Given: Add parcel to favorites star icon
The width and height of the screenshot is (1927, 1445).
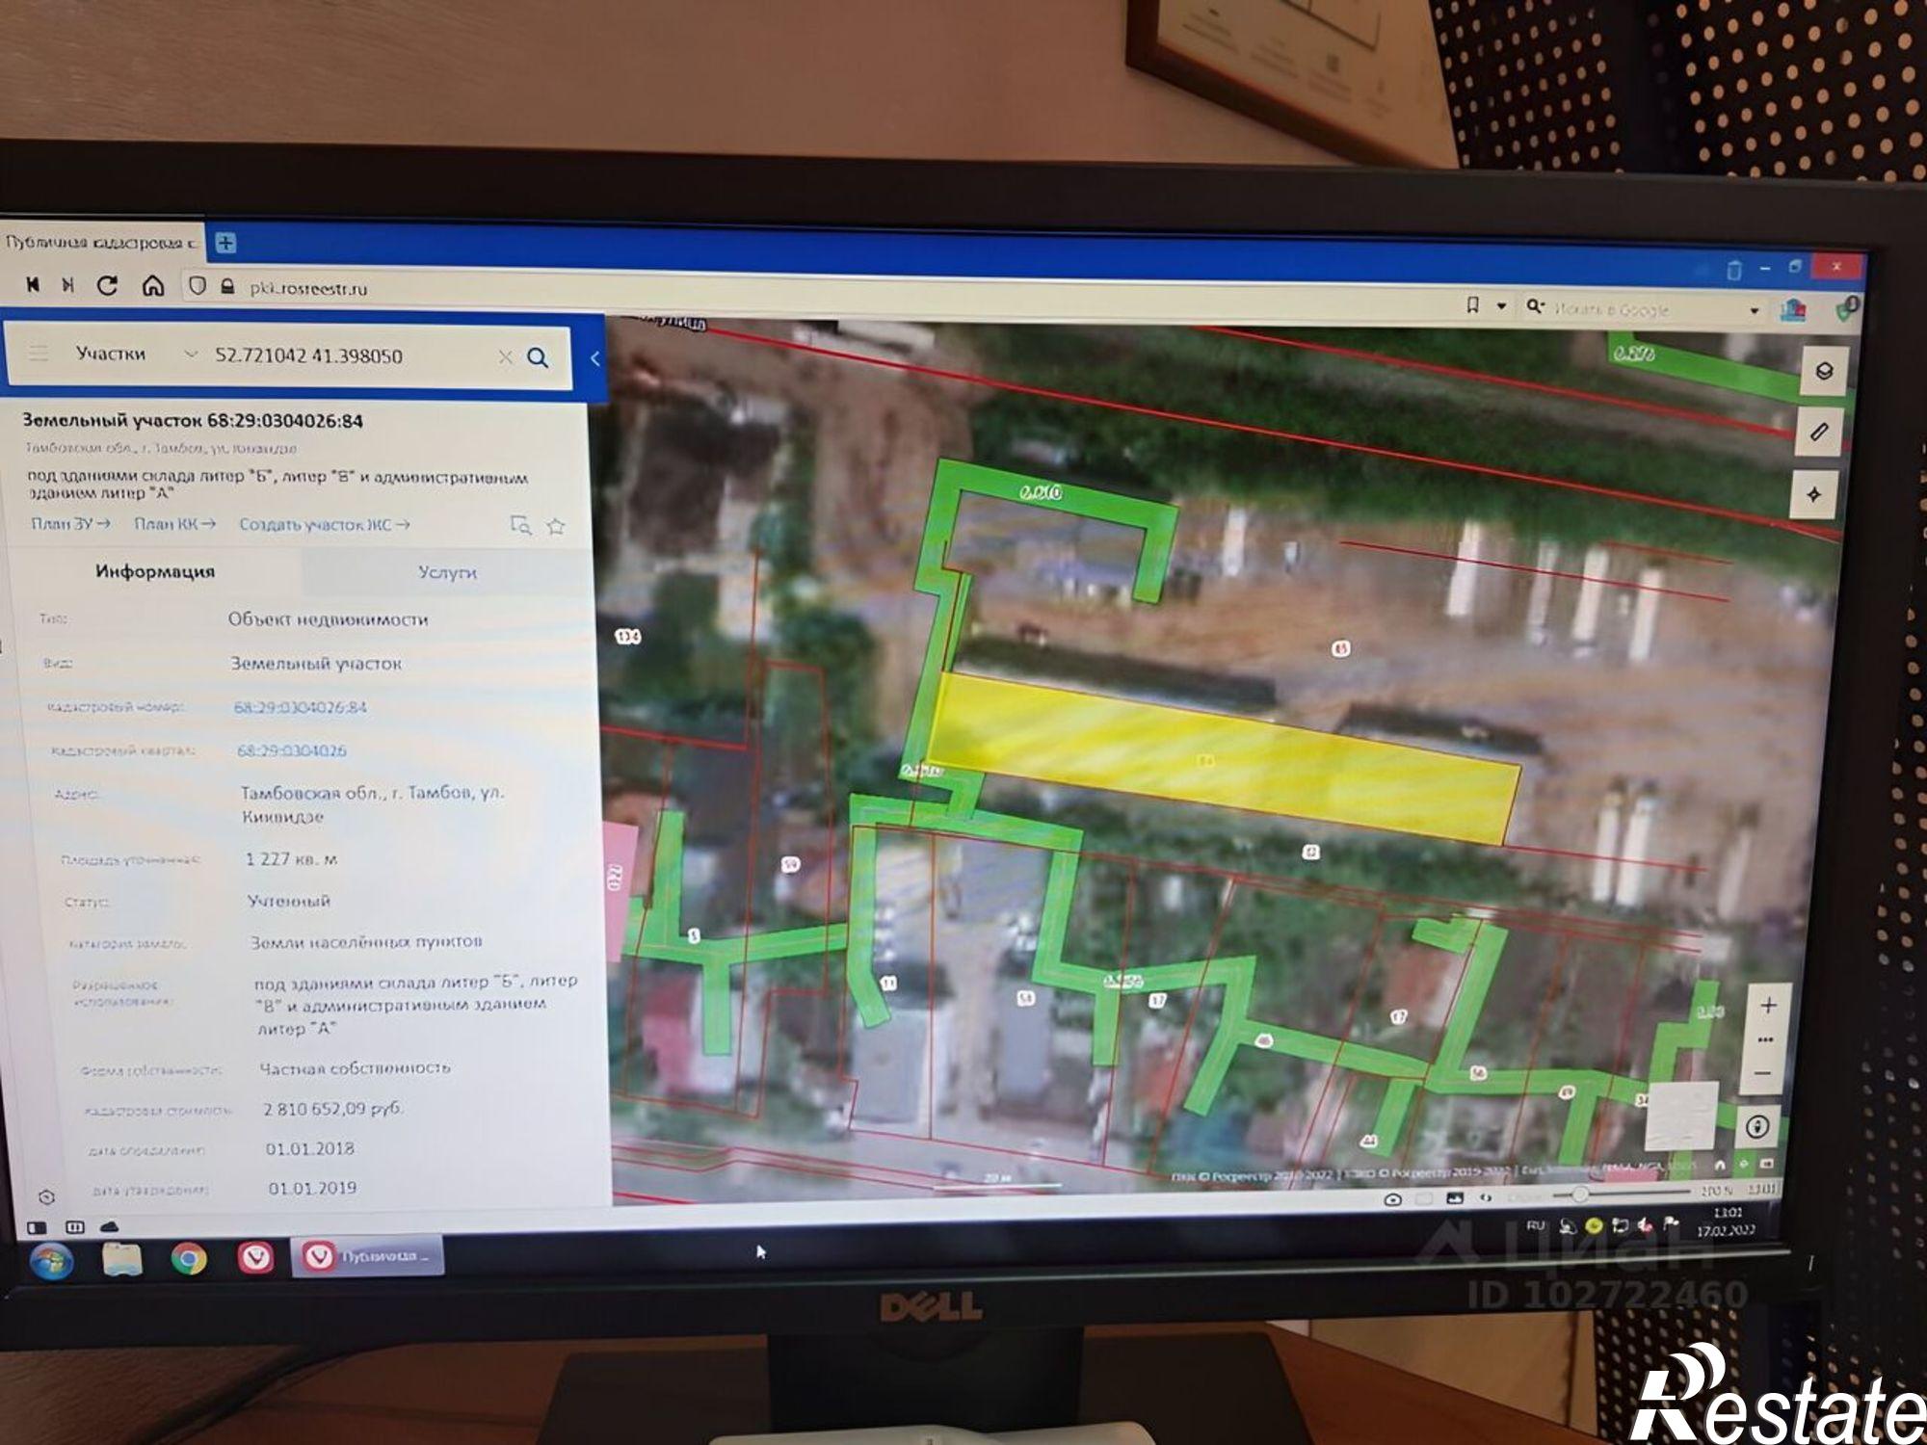Looking at the screenshot, I should tap(556, 526).
